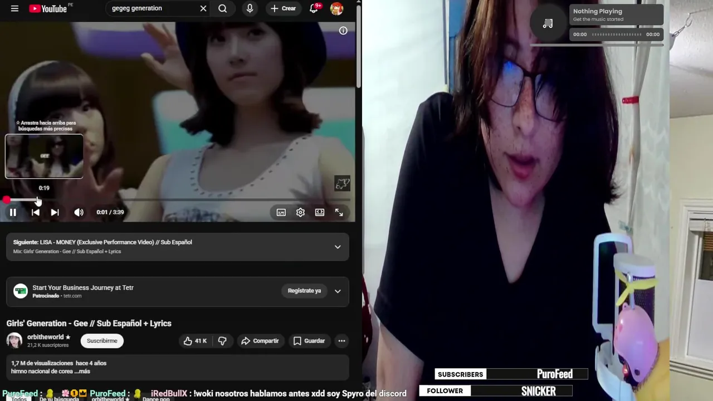713x401 pixels.
Task: Open player settings gear
Action: tap(300, 212)
